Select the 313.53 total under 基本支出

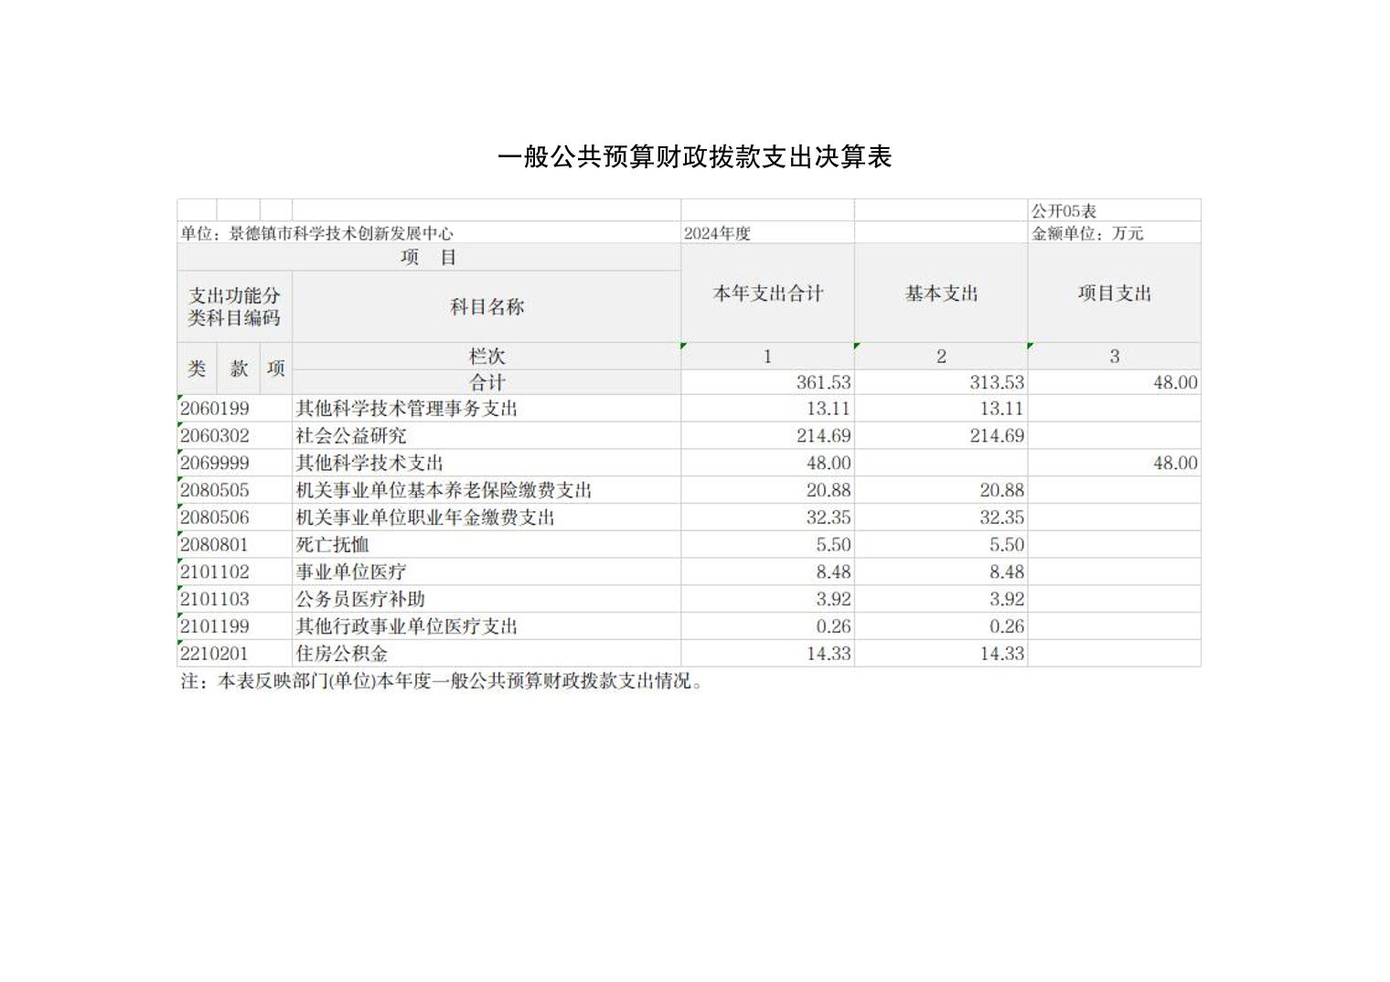coord(997,382)
